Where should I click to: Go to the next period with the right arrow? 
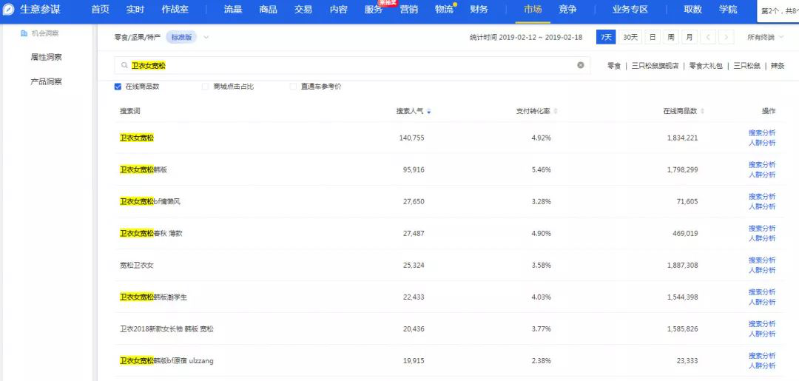[726, 37]
